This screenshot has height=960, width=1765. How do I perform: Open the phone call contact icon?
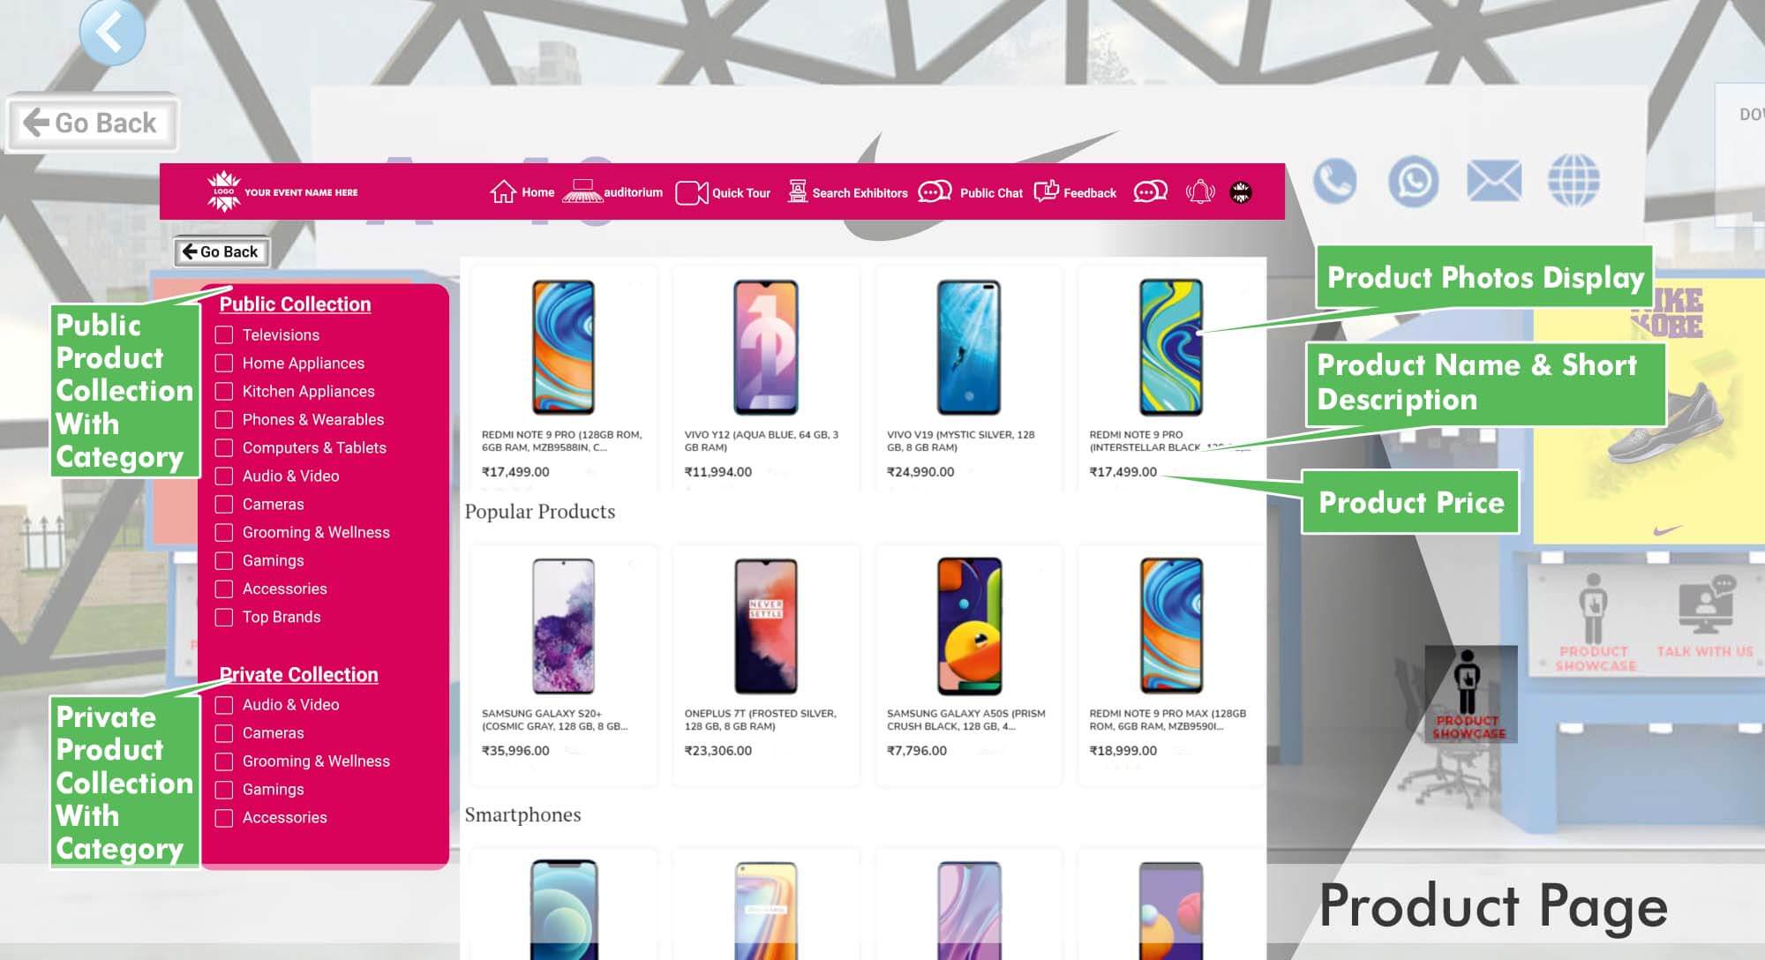click(1334, 181)
